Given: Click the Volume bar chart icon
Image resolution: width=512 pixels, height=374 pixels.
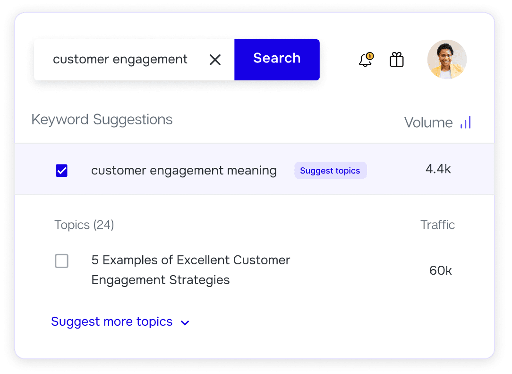Looking at the screenshot, I should 466,122.
